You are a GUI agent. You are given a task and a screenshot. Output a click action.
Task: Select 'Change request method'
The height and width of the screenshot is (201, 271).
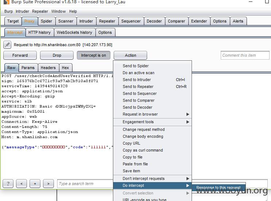coord(152,129)
